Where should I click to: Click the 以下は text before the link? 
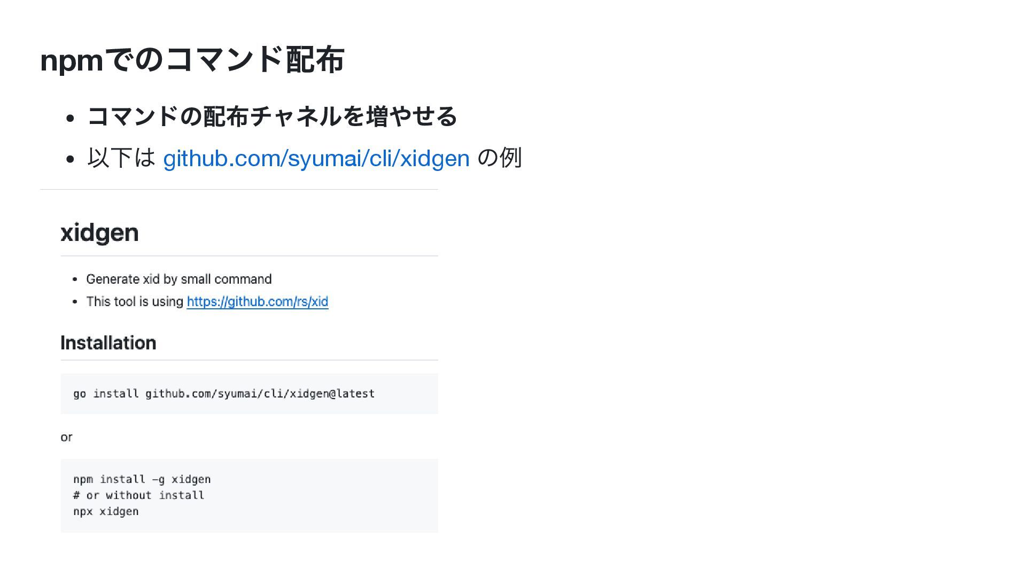coord(121,158)
